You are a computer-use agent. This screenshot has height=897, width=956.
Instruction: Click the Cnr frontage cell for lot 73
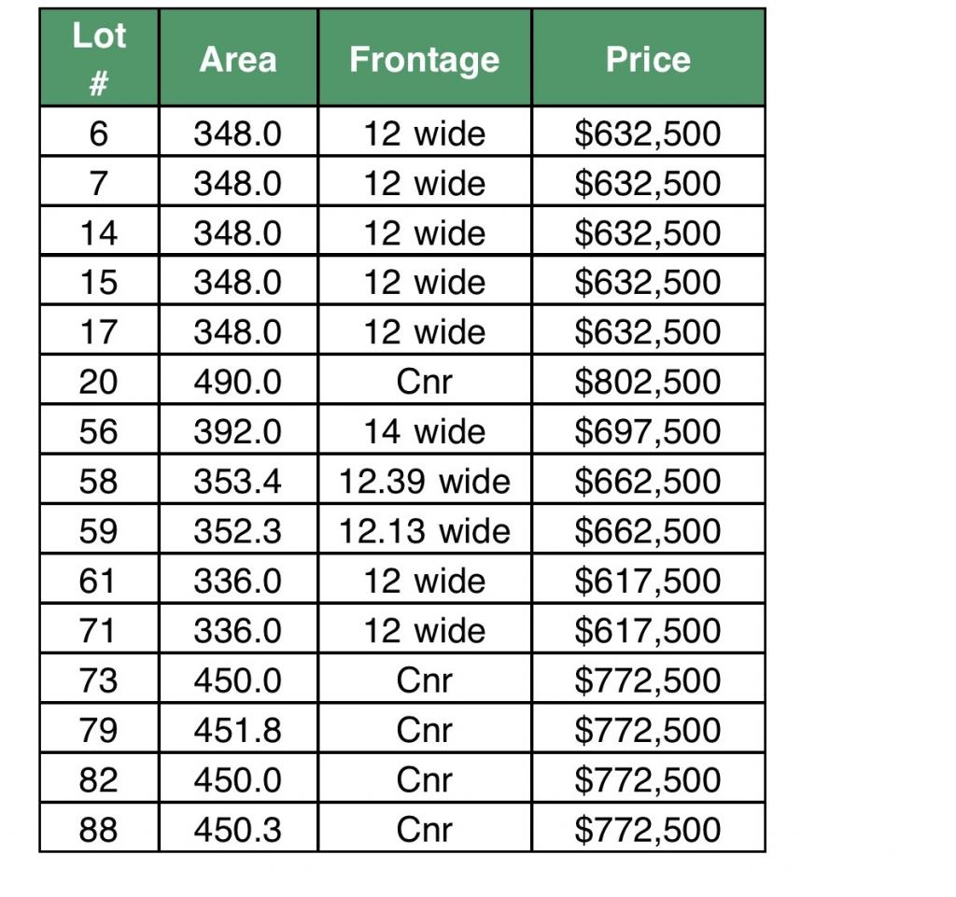coord(424,680)
